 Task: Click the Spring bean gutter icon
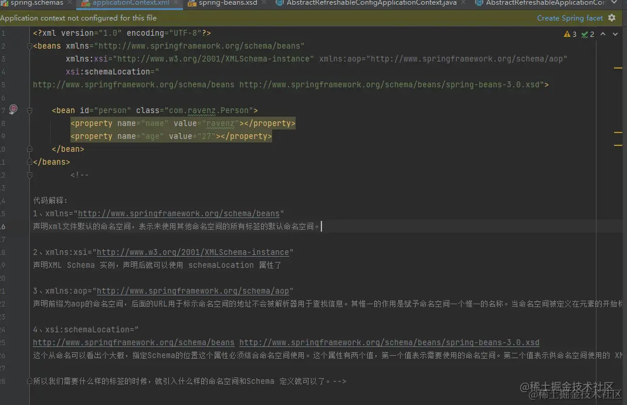click(13, 109)
